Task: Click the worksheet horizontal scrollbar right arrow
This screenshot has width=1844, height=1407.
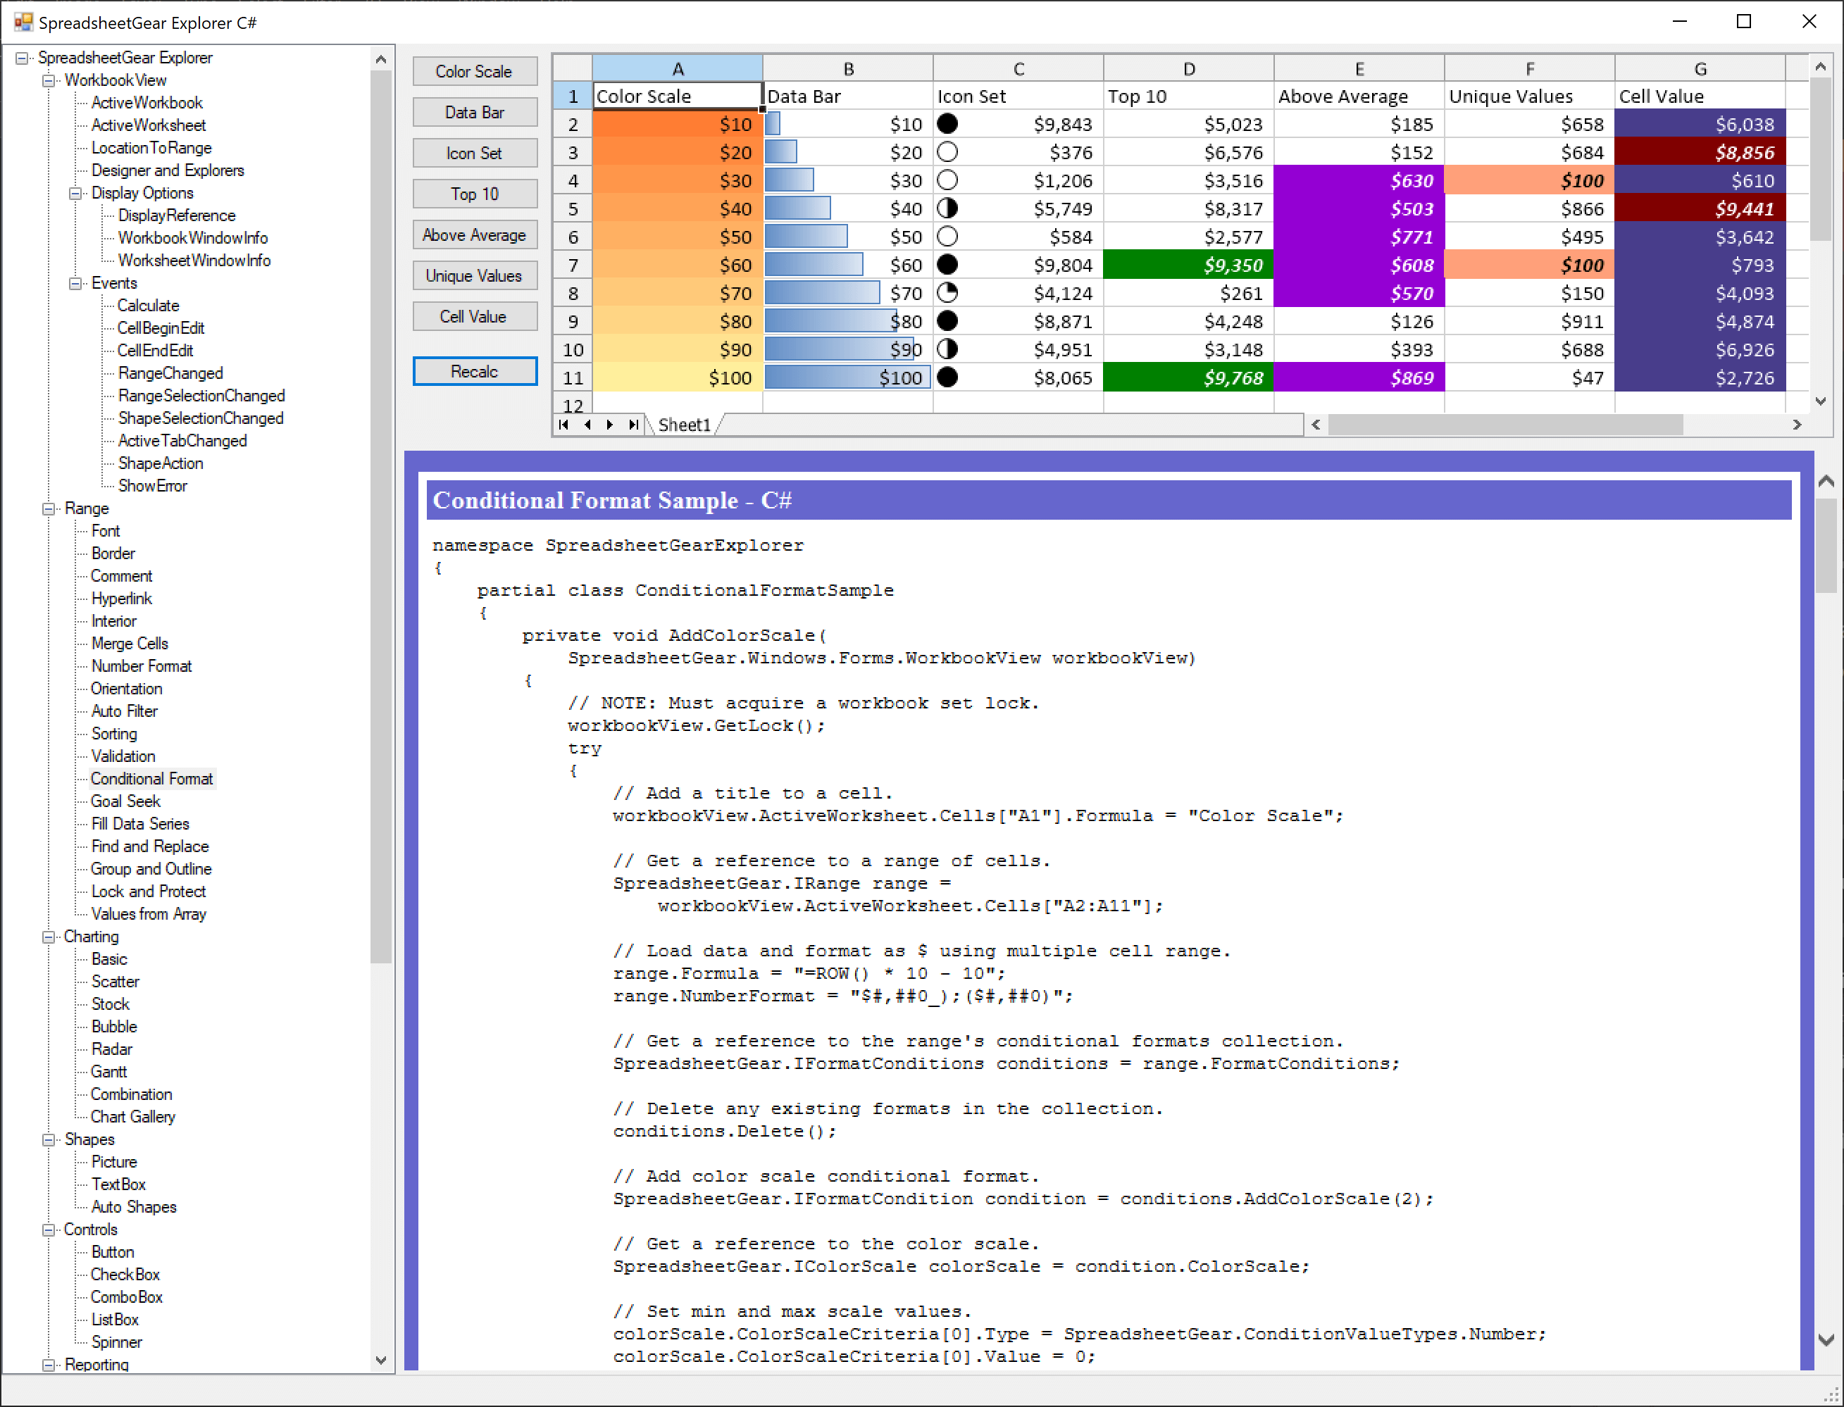Action: [x=1795, y=425]
